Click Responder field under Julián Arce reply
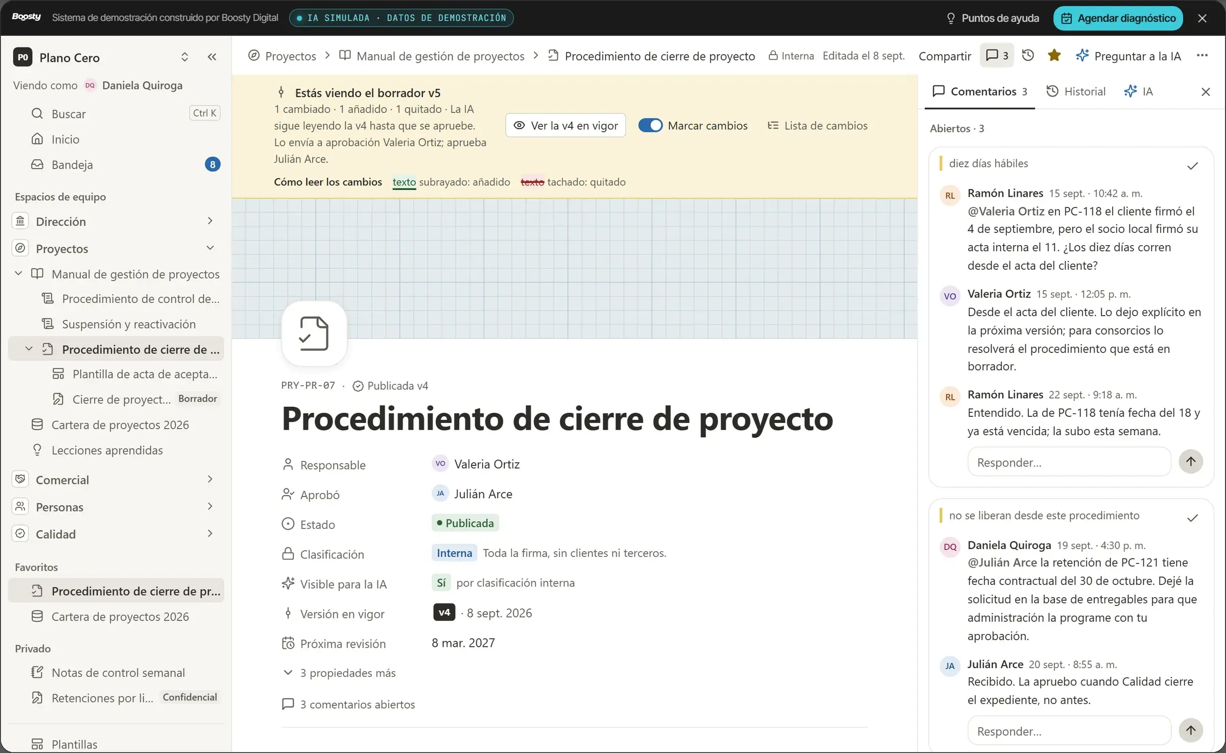 [x=1069, y=731]
